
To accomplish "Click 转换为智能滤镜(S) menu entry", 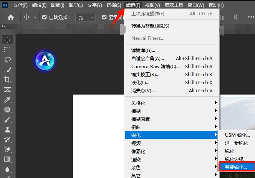I will [150, 26].
